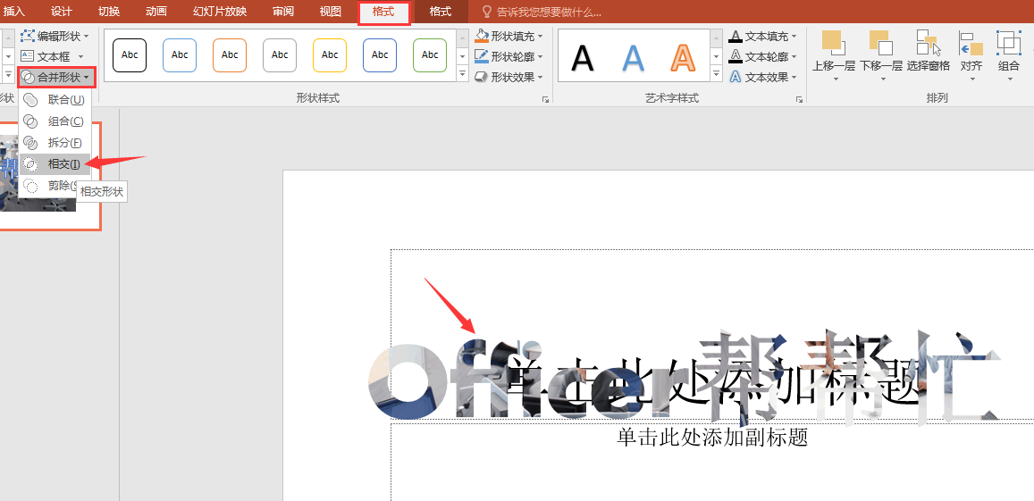Click the 下移一层 button
1034x501 pixels.
[x=881, y=56]
